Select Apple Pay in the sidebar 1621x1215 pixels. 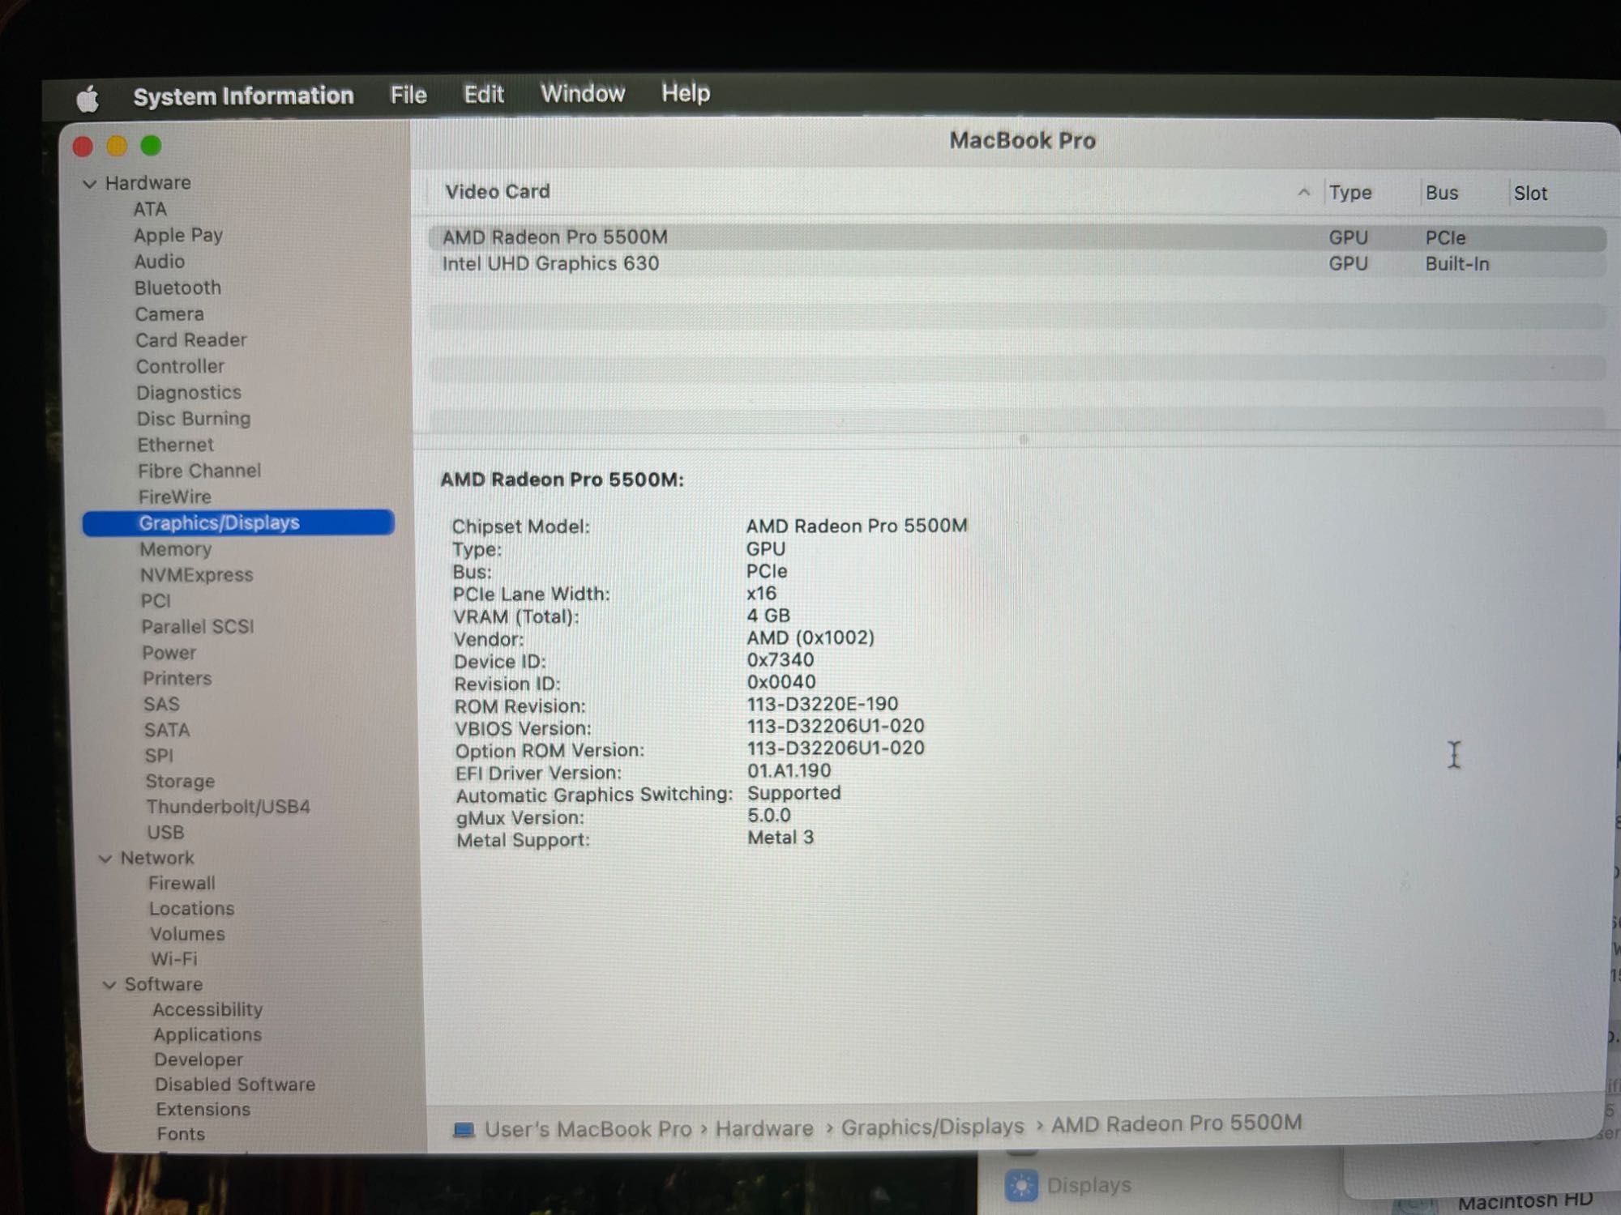click(x=178, y=236)
